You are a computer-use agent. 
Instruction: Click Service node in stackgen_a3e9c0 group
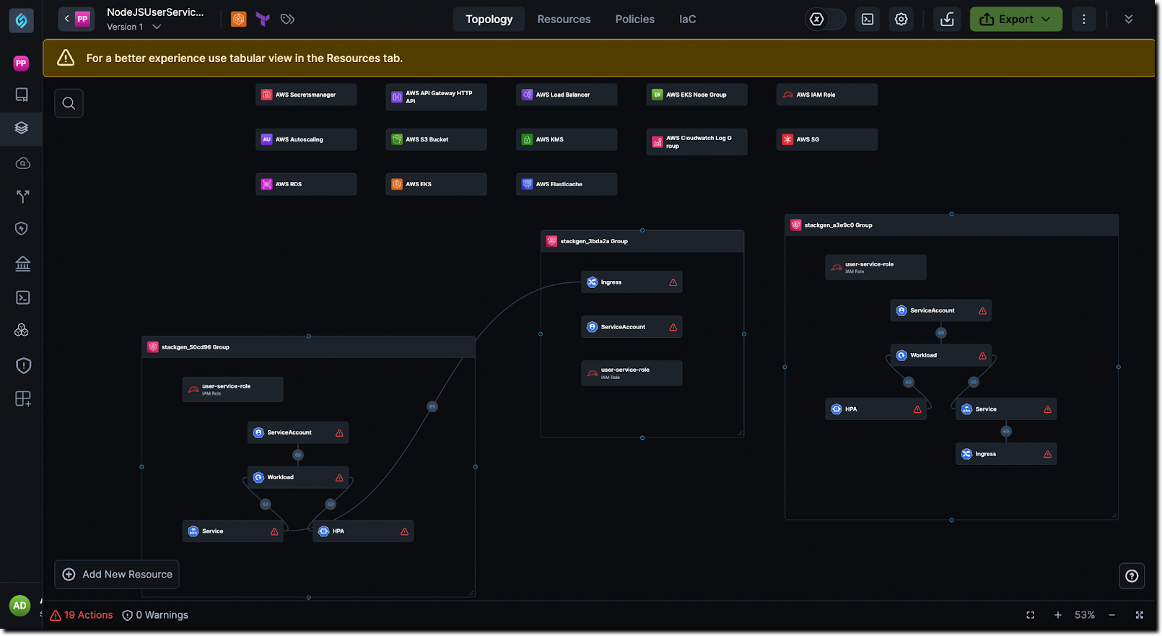click(1006, 409)
